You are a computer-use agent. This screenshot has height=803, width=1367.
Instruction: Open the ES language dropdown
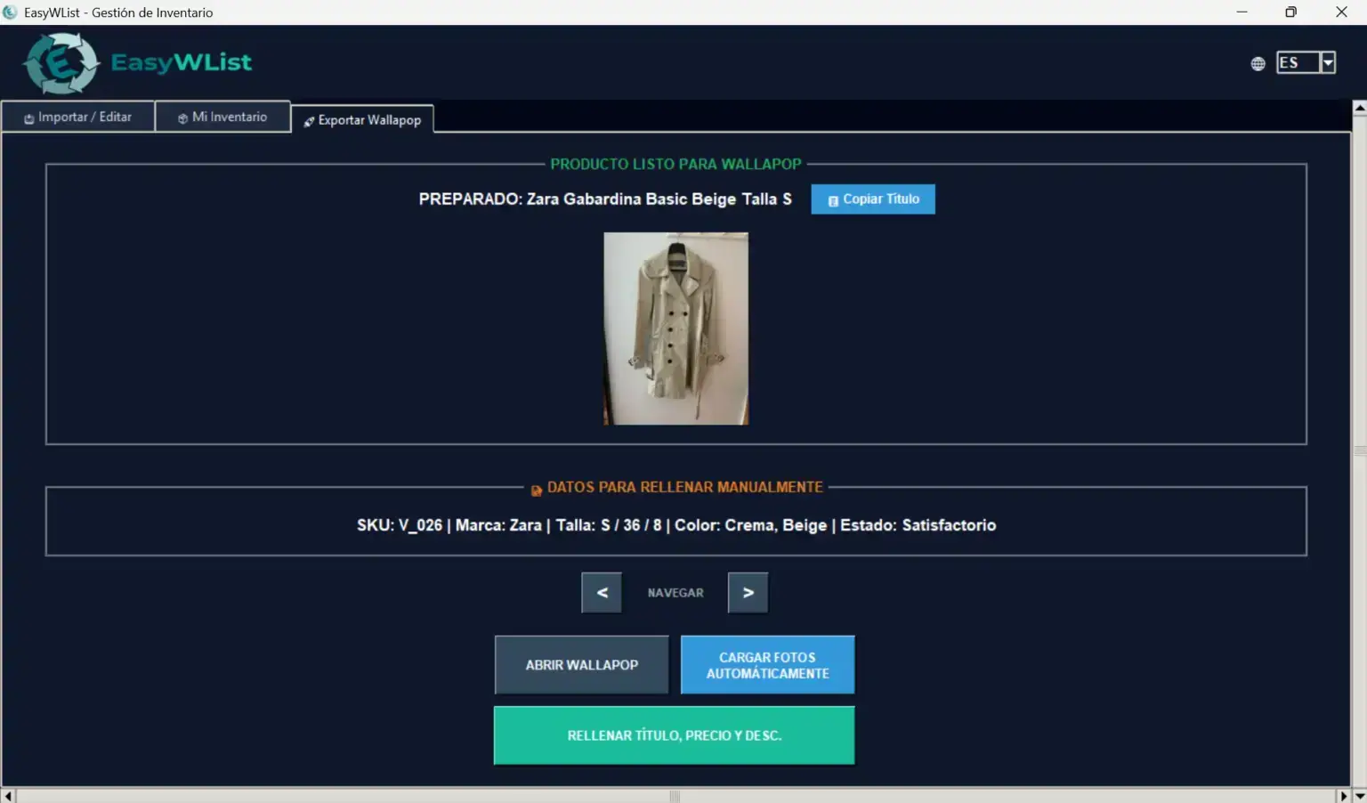tap(1329, 62)
